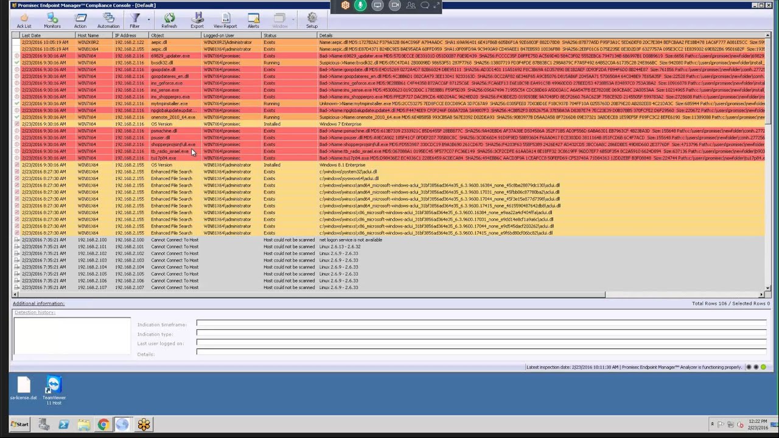Open the Windows Start button
This screenshot has height=438, width=779.
click(x=19, y=424)
